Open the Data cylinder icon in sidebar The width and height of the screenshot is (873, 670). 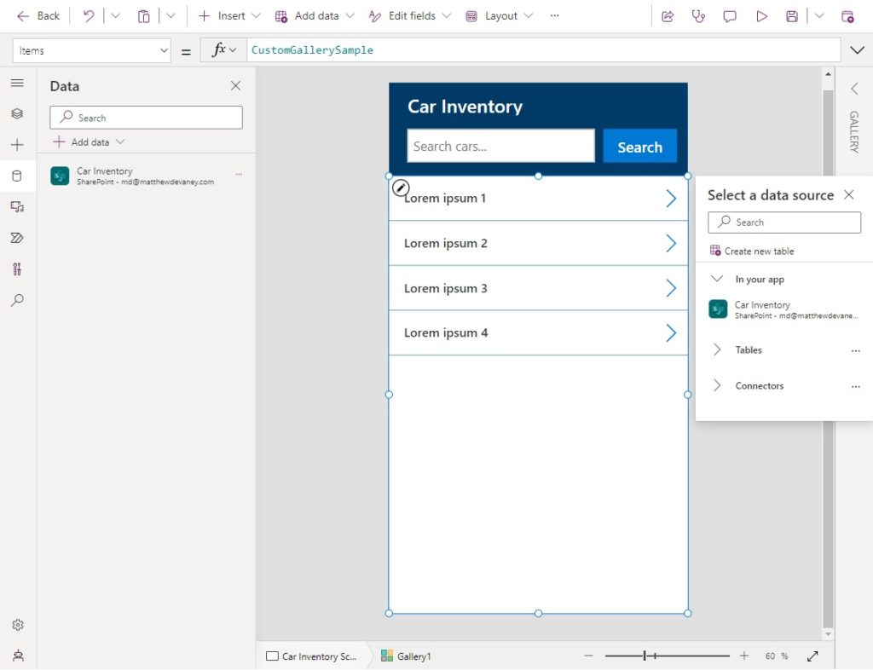(17, 176)
